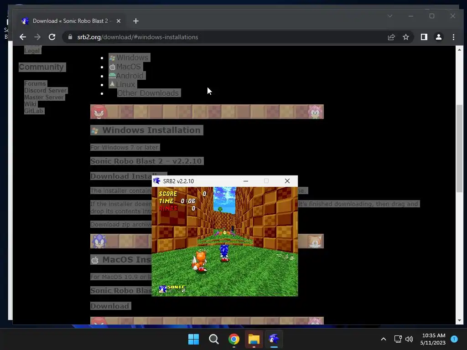Click the Tails icon on the second banner

(315, 241)
